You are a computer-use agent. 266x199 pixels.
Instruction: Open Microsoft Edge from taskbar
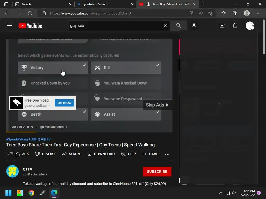54,193
